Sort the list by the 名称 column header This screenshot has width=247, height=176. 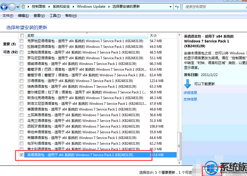[87, 35]
